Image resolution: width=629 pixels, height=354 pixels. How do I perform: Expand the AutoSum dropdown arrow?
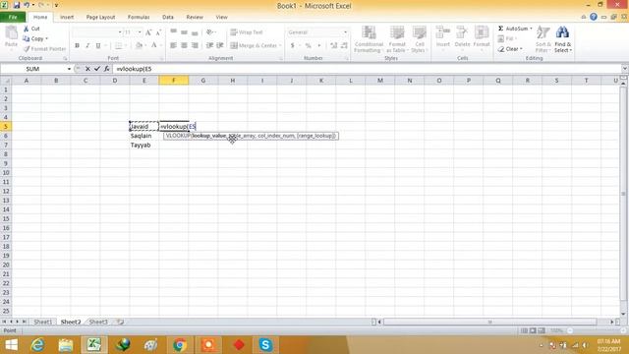pos(531,29)
